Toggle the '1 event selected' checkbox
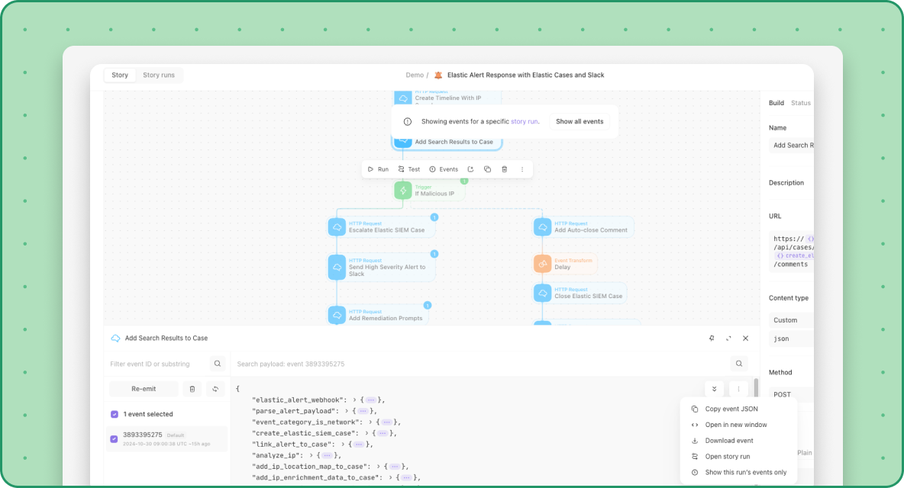This screenshot has height=488, width=904. tap(115, 414)
